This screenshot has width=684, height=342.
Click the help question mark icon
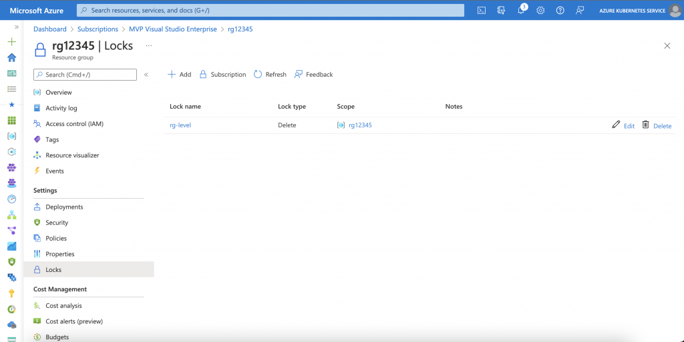pyautogui.click(x=560, y=10)
